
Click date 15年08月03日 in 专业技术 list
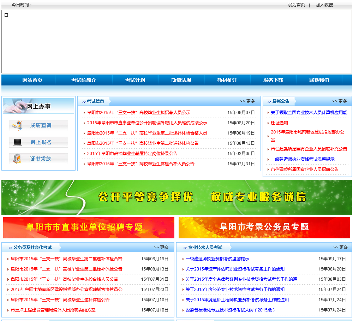(332, 279)
